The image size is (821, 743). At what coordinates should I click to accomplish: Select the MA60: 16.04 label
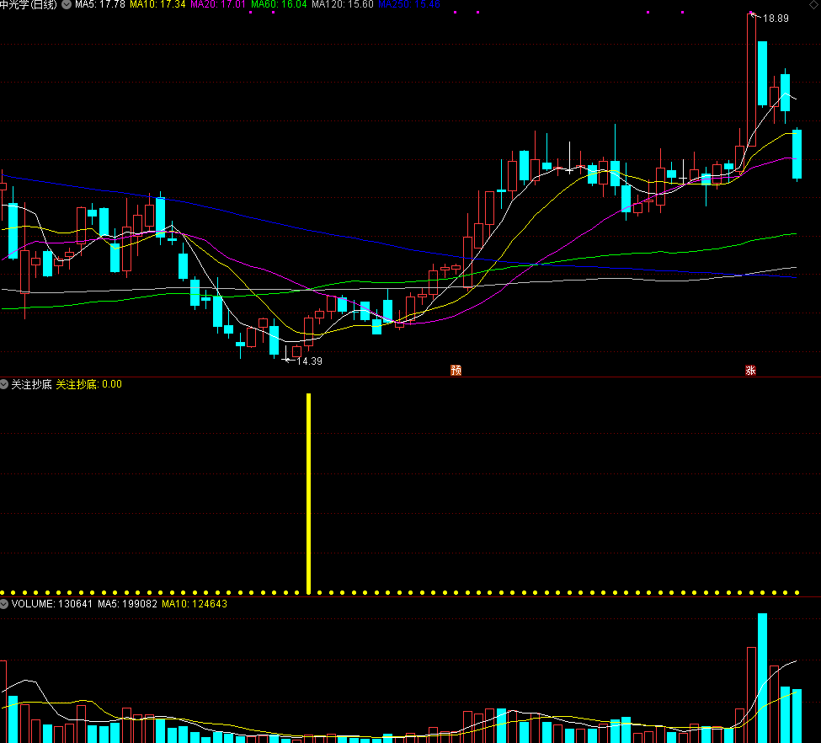tap(279, 5)
